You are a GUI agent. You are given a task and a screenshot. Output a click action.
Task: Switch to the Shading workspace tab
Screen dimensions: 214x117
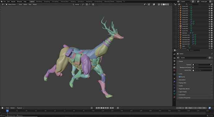[x=73, y=2]
